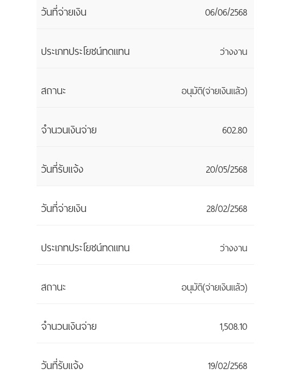Select notification date 19/02/2568
The width and height of the screenshot is (290, 382).
[x=227, y=366]
